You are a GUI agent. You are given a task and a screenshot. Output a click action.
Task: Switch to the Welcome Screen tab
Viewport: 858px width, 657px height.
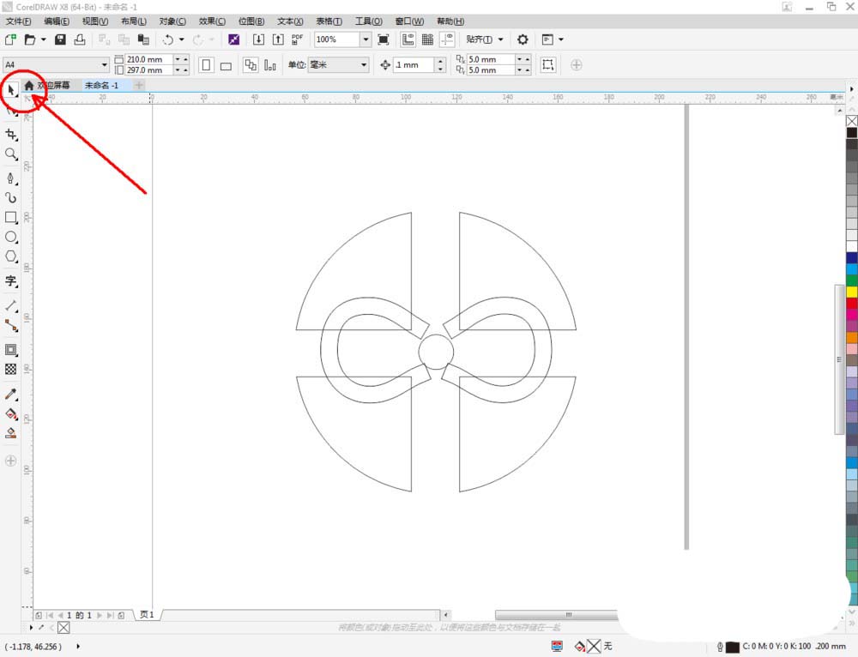pos(47,85)
